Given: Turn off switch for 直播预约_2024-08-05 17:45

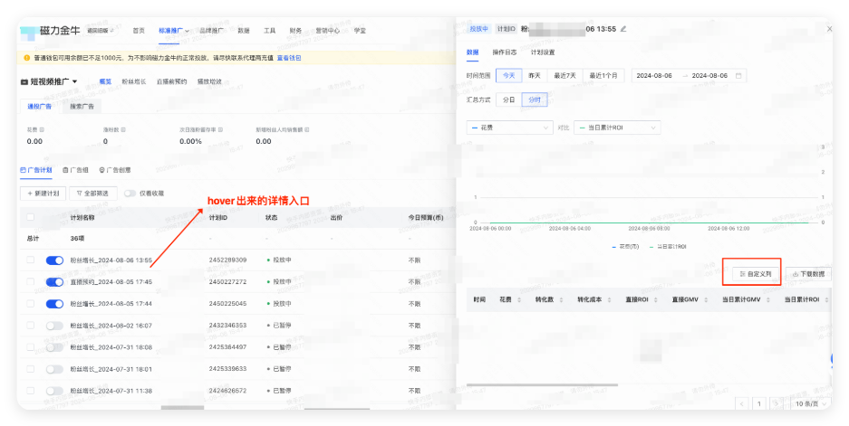Looking at the screenshot, I should pos(54,282).
